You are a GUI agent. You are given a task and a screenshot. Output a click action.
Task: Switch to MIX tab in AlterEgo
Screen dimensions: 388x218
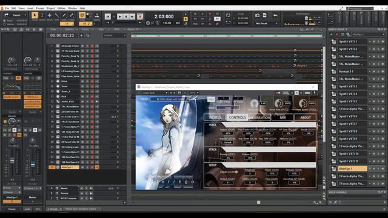(283, 117)
